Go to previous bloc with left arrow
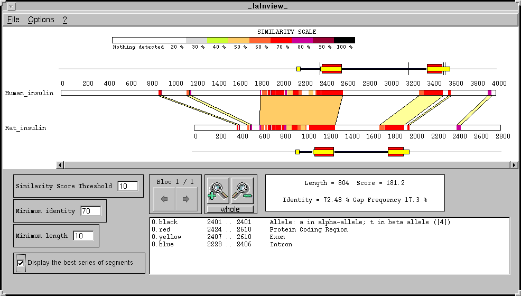 (164, 199)
